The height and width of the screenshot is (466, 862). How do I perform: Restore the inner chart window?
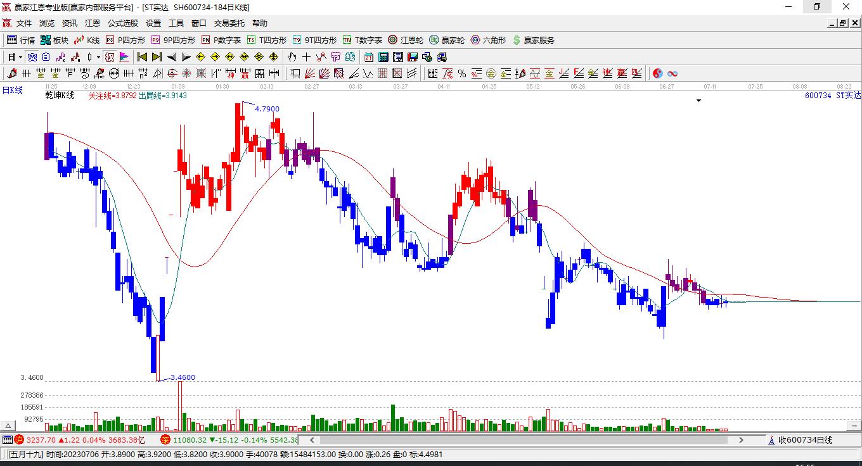pos(842,23)
